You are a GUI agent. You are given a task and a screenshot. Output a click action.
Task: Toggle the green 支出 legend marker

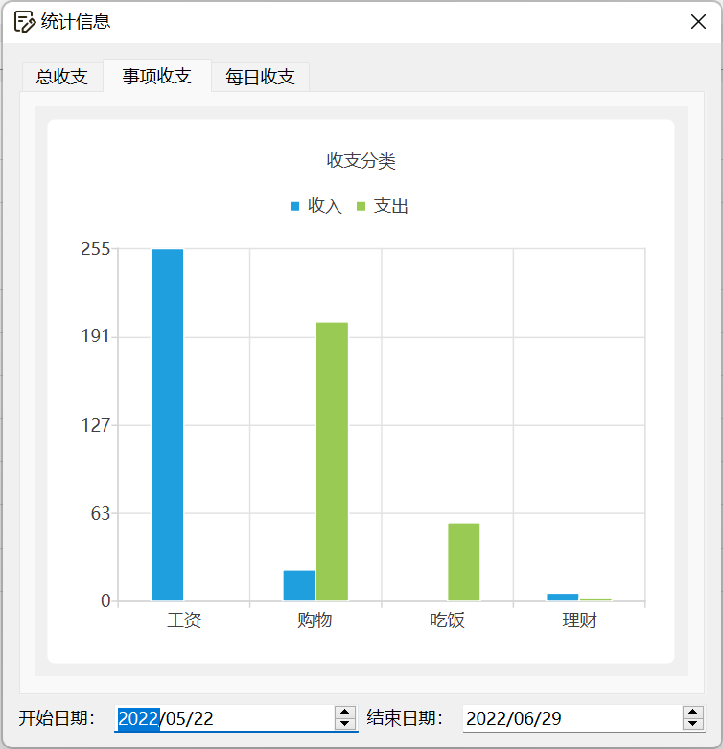(361, 206)
